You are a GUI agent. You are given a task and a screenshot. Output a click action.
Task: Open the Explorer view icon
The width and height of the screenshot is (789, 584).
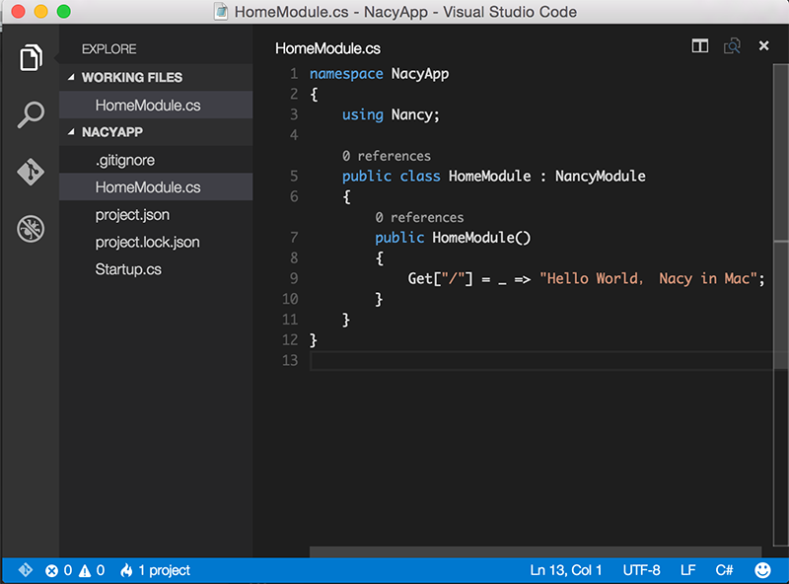pyautogui.click(x=31, y=57)
